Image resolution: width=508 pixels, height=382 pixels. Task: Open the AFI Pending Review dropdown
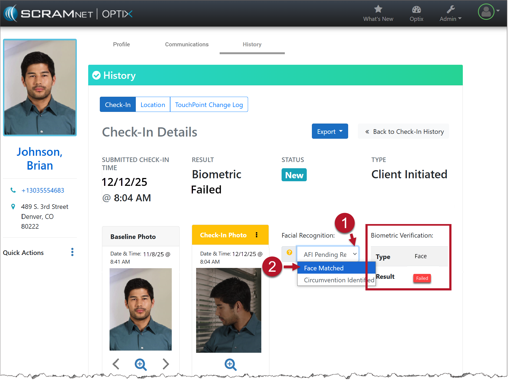pyautogui.click(x=328, y=254)
